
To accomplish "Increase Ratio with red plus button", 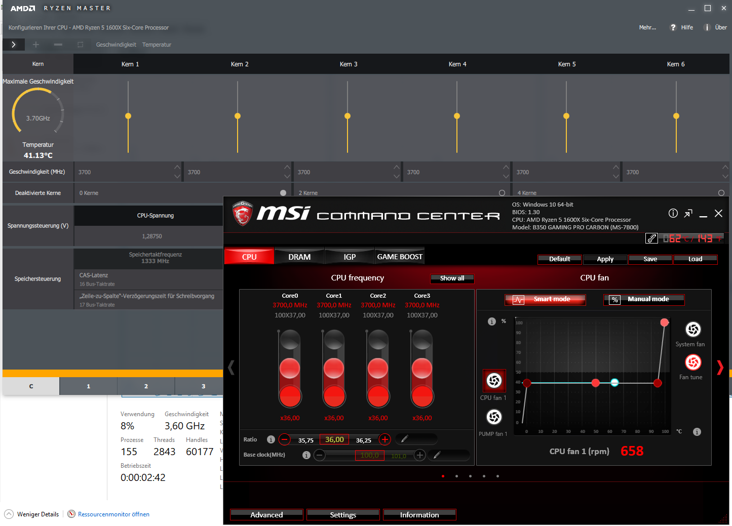I will 385,439.
